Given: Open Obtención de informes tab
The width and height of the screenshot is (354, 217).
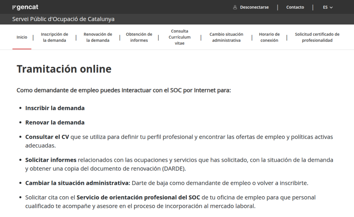Looking at the screenshot, I should pos(139,37).
